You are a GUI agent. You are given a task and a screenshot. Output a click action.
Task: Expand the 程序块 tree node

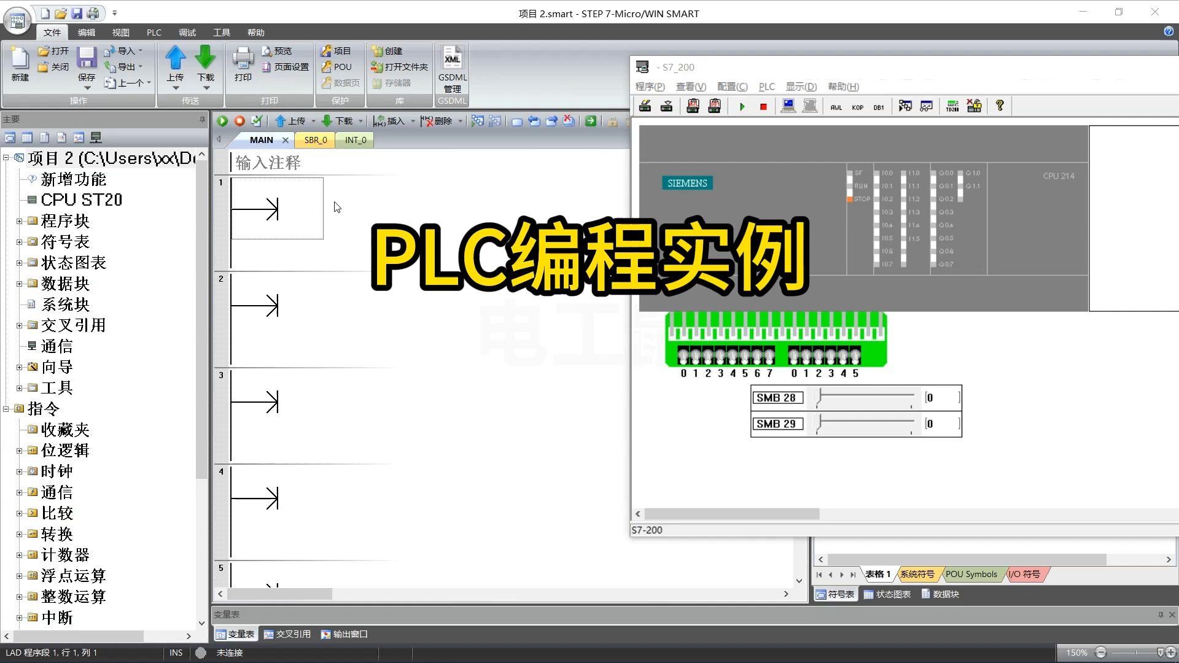click(x=19, y=221)
